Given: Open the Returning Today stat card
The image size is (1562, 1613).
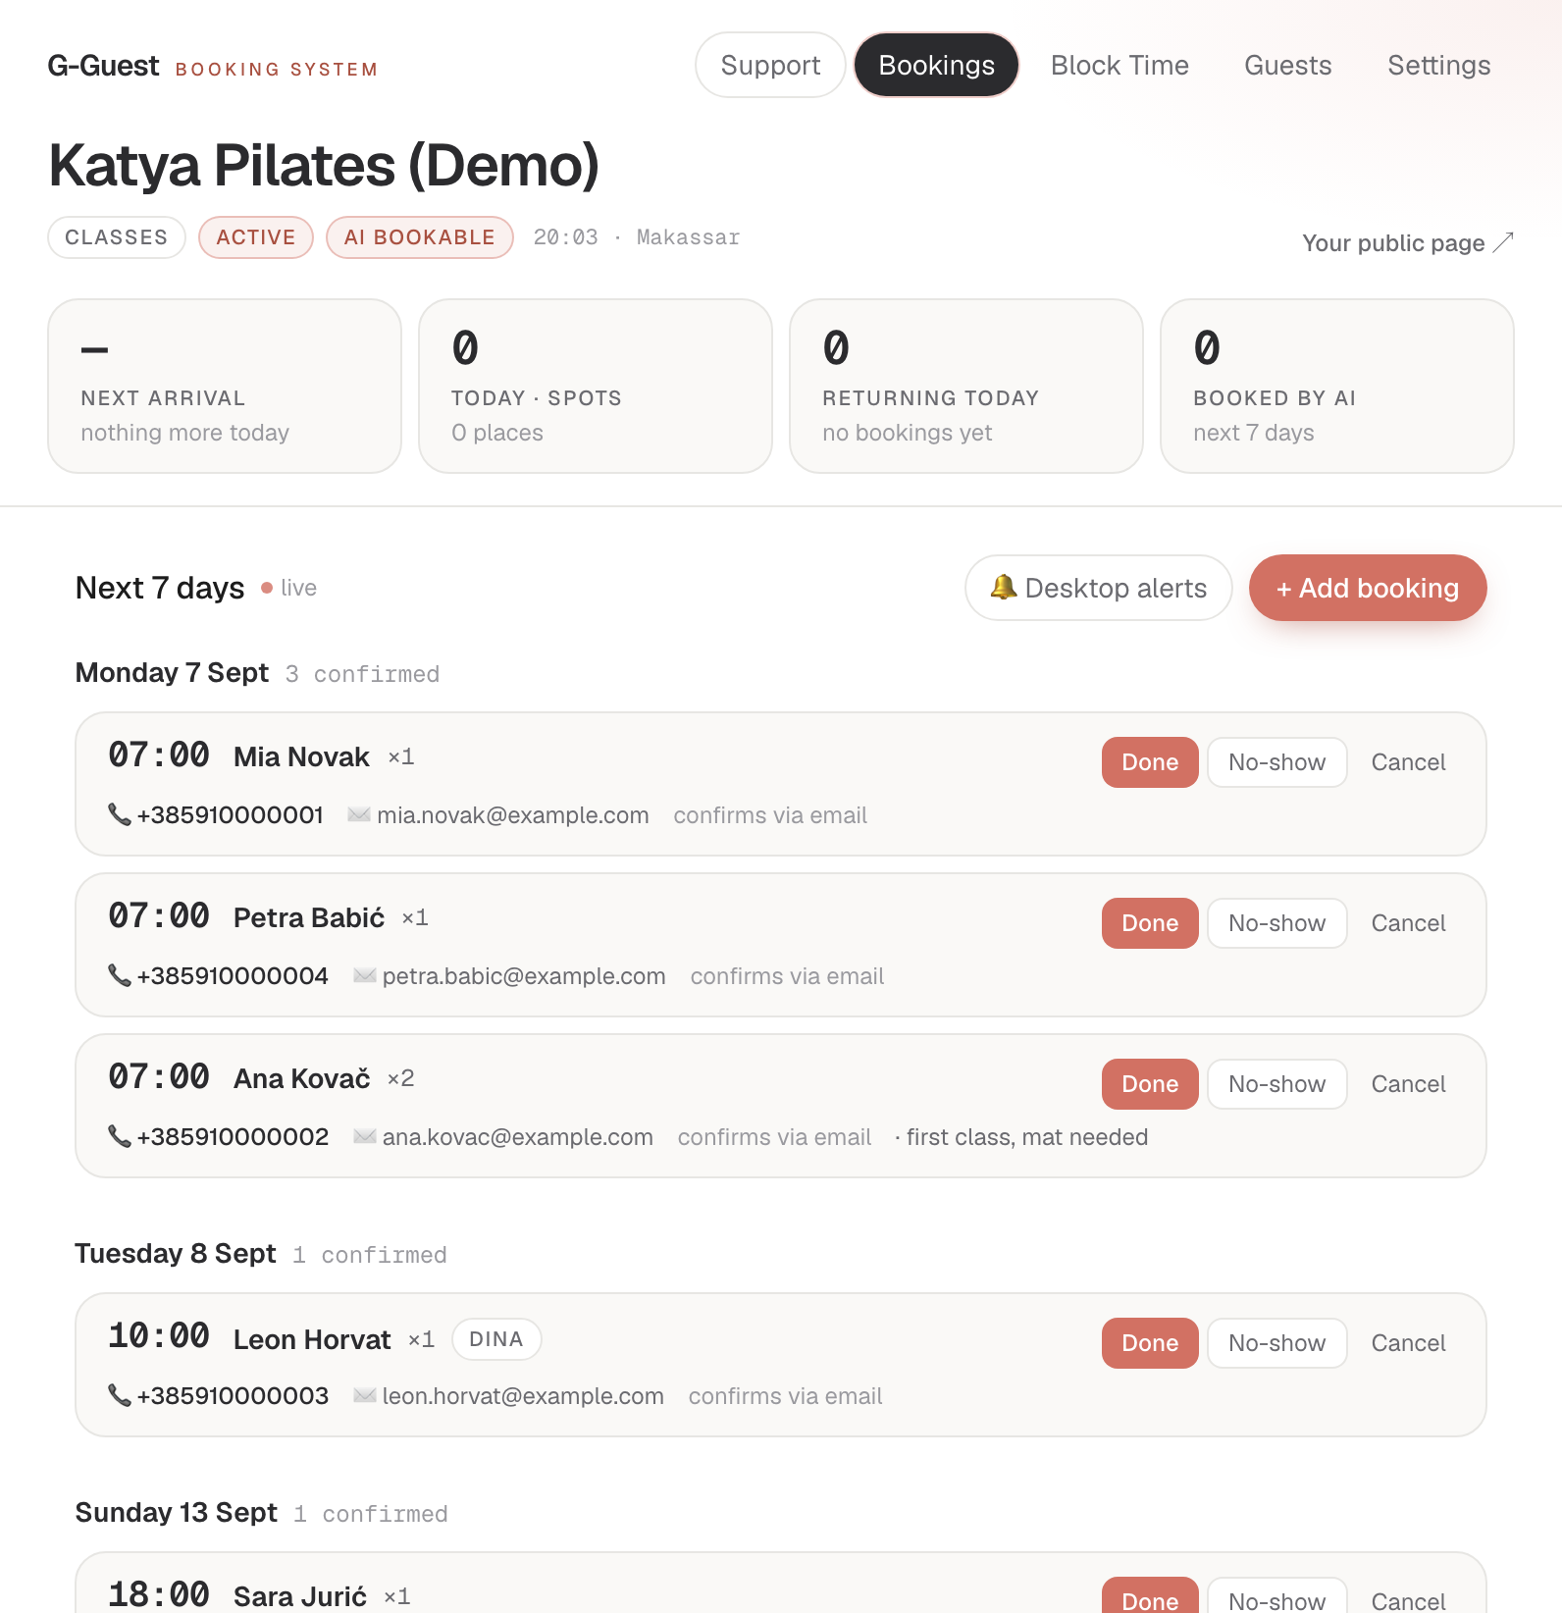Looking at the screenshot, I should pos(966,387).
